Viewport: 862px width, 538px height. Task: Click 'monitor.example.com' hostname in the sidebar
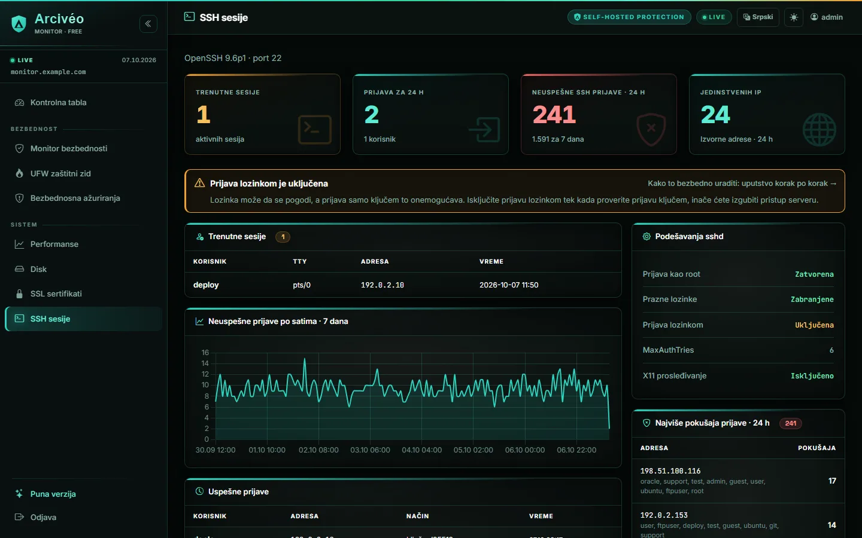coord(48,72)
